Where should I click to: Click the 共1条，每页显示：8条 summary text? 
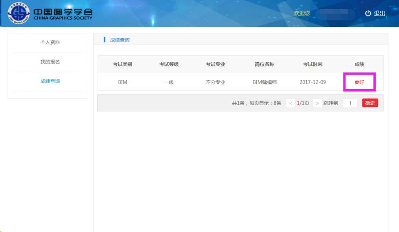click(256, 103)
